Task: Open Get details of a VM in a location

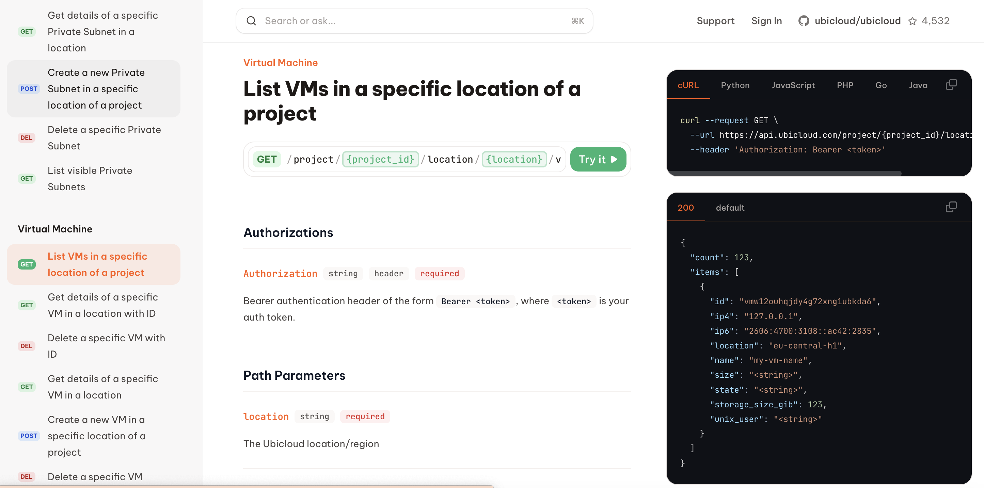Action: [94, 387]
